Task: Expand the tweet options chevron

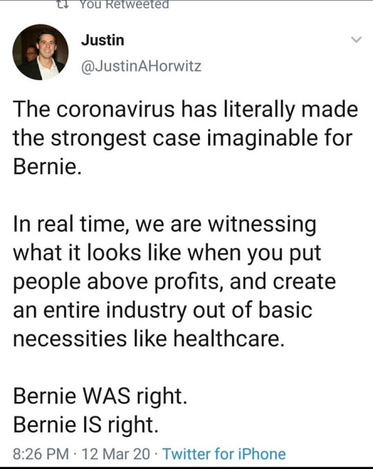Action: 356,39
